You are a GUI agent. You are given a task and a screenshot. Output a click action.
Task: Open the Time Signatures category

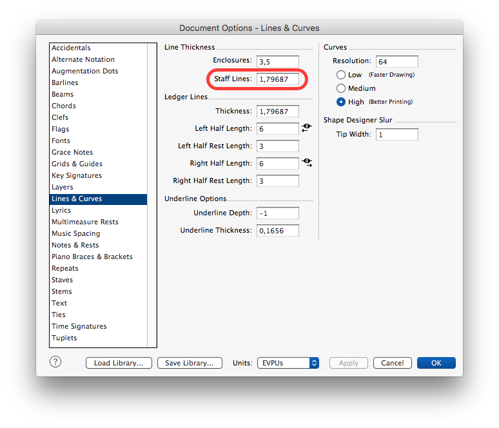(79, 326)
